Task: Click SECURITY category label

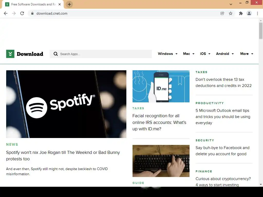Action: 205,140
